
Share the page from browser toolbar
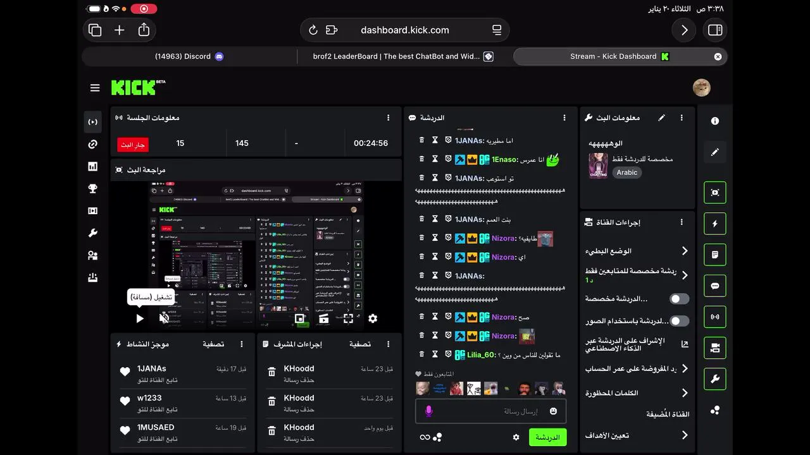[144, 30]
